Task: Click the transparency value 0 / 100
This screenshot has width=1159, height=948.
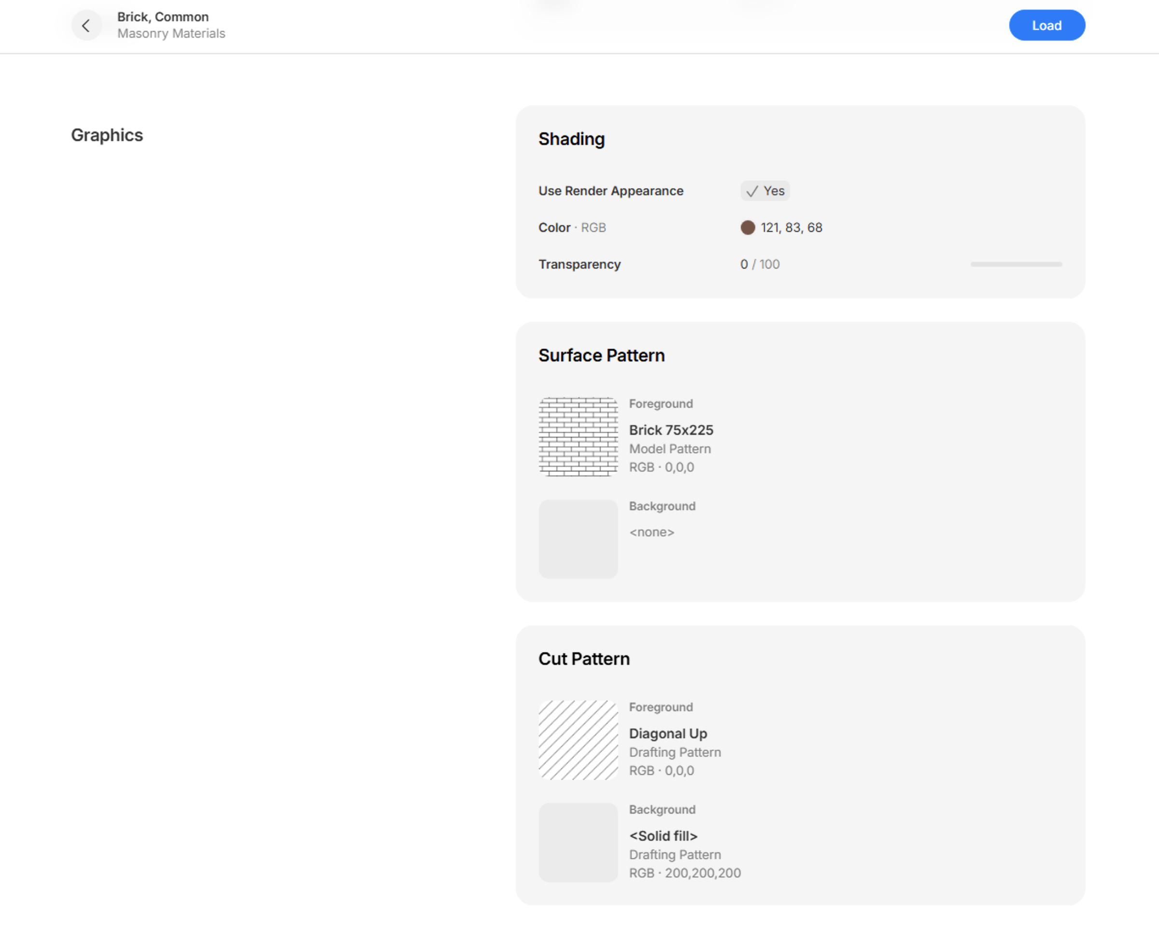Action: (x=760, y=264)
